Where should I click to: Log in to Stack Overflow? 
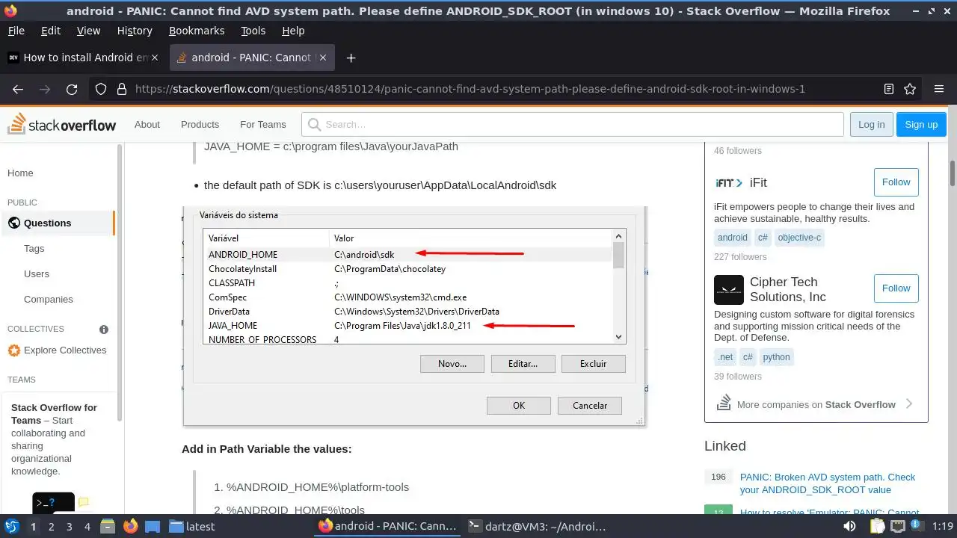click(871, 125)
